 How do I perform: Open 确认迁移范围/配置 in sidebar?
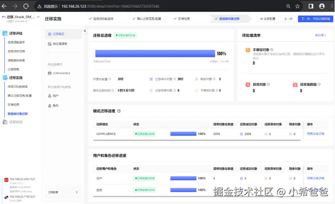(20, 96)
